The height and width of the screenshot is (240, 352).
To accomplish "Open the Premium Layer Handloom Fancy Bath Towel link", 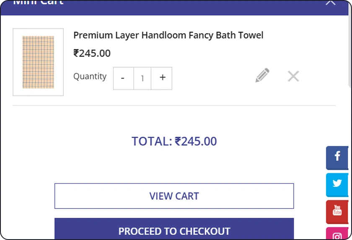I will click(x=168, y=35).
